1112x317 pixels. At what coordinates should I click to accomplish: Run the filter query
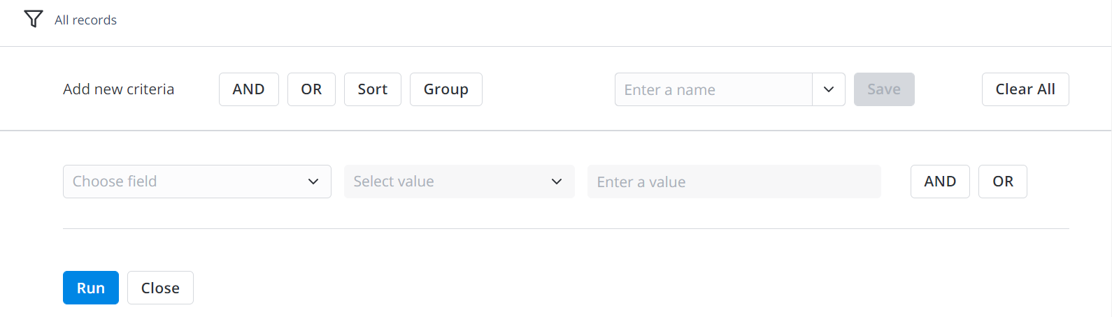pyautogui.click(x=91, y=288)
